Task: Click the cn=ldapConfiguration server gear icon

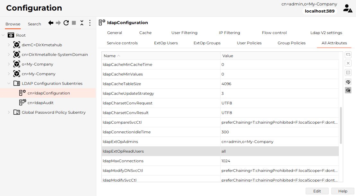Action: tap(22, 93)
